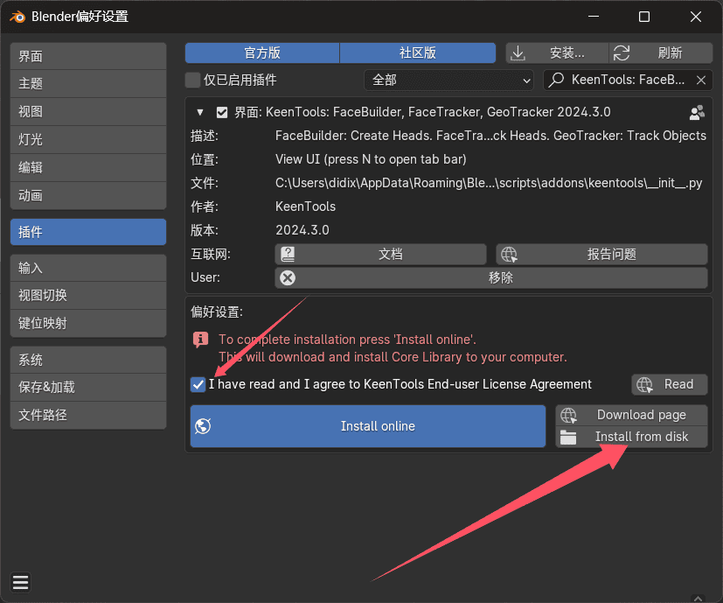Click the refresh arrows icon
Image resolution: width=723 pixels, height=603 pixels.
point(622,53)
